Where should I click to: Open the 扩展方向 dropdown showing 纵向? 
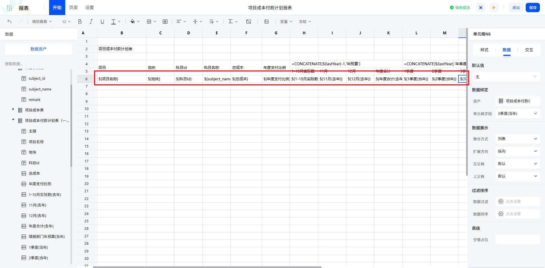517,151
